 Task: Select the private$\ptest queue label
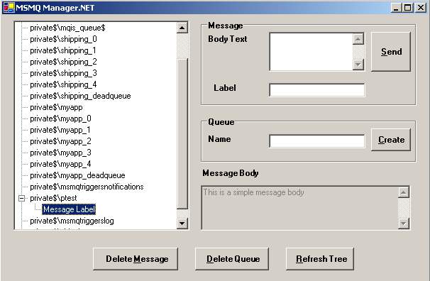53,198
